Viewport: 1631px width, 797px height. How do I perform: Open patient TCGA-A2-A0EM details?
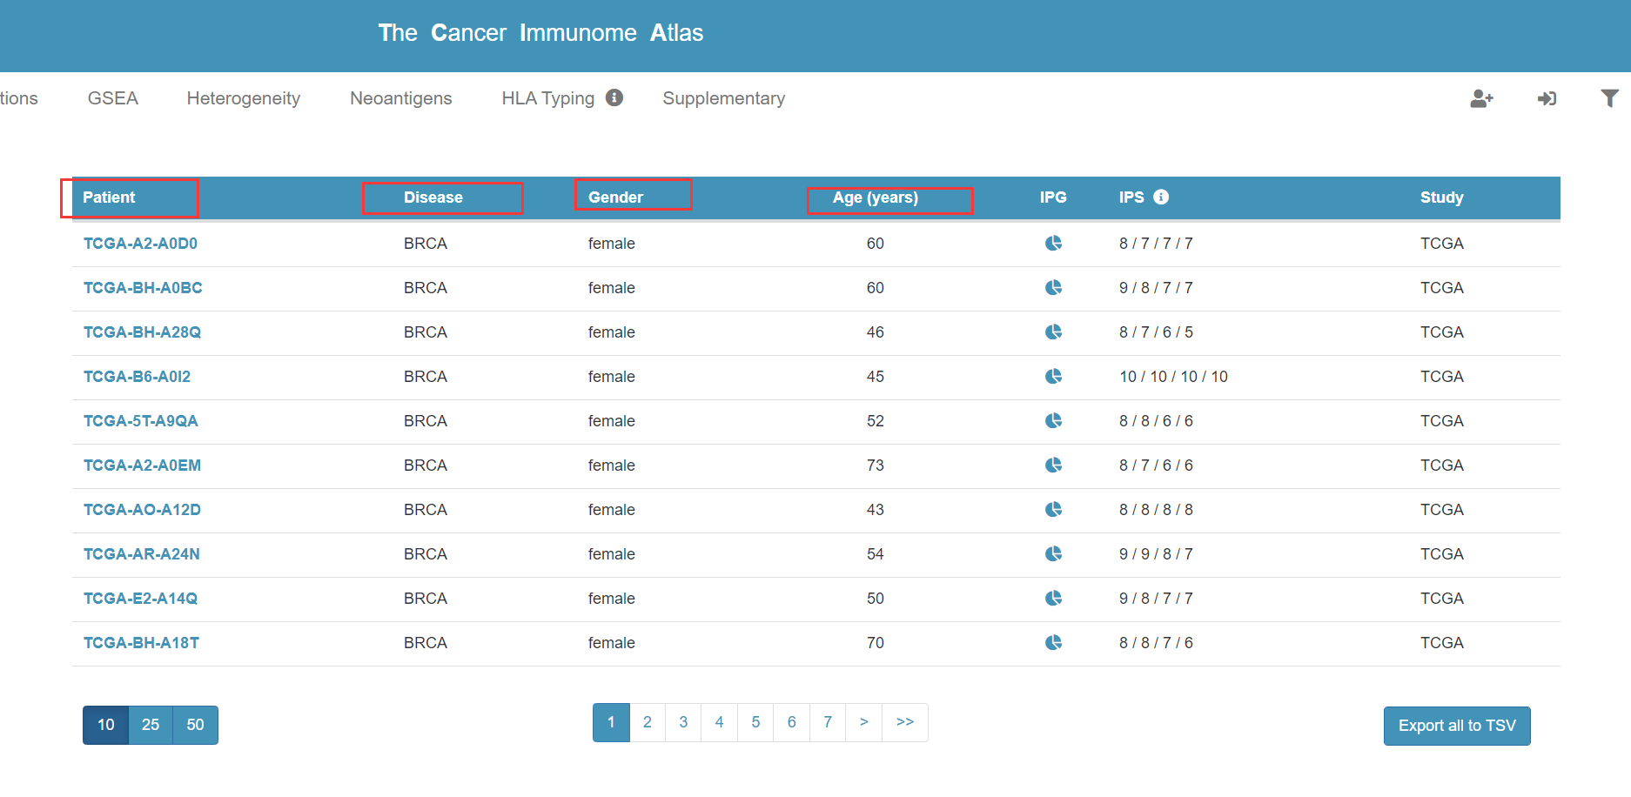pyautogui.click(x=142, y=465)
